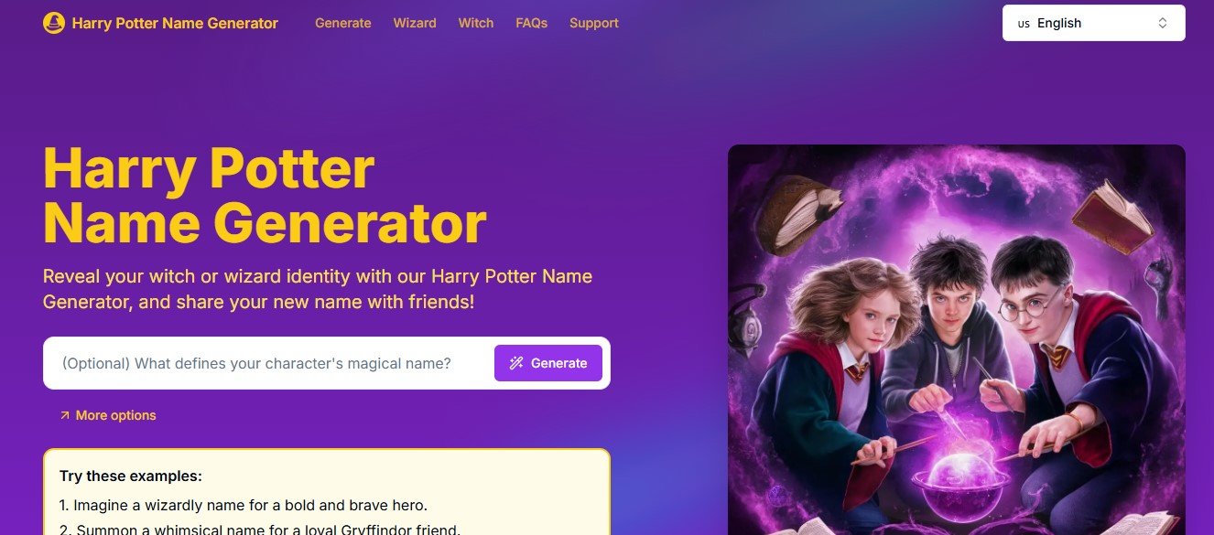The height and width of the screenshot is (535, 1214).
Task: Open the Witch nav link
Action: coord(476,23)
